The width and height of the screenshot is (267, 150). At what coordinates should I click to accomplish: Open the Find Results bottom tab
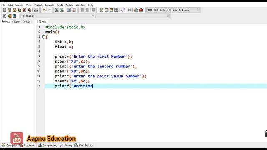point(83,145)
